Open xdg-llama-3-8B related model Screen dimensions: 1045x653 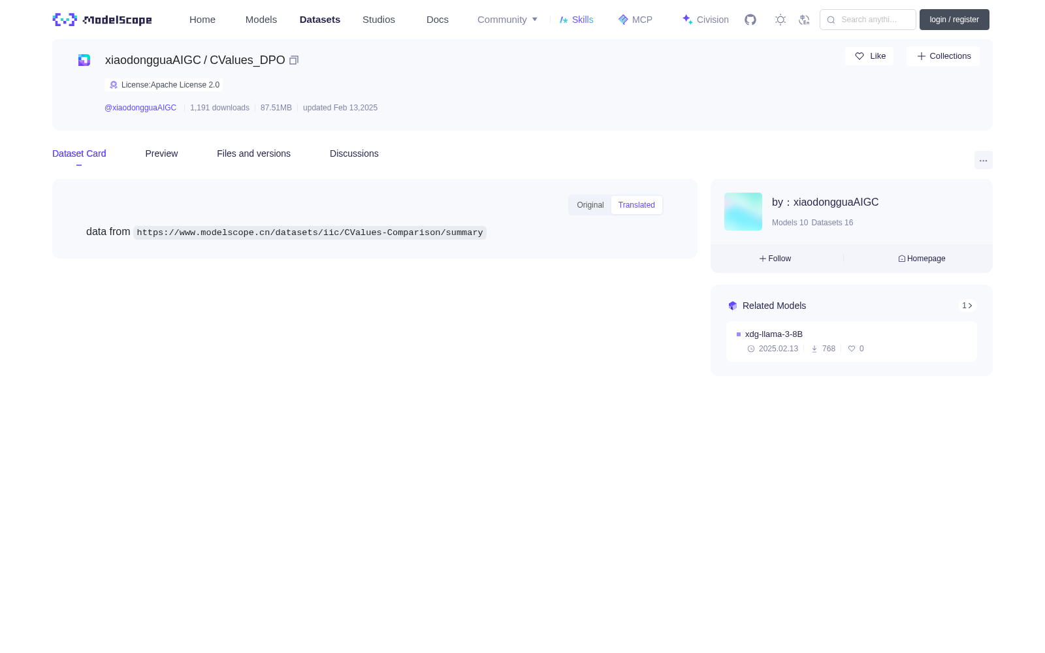pos(774,334)
